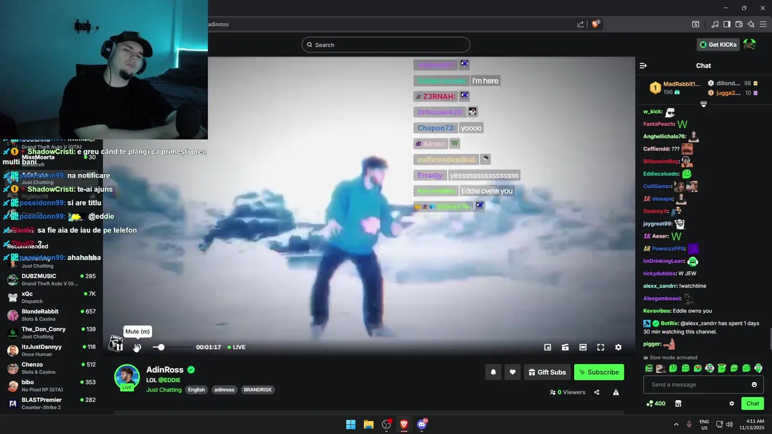This screenshot has width=772, height=434.
Task: Click the Get KICKs button
Action: point(718,45)
